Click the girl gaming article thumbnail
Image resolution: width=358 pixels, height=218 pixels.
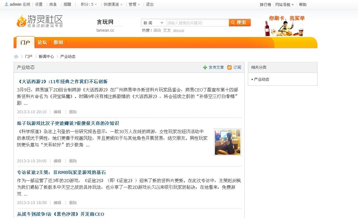click(228, 142)
